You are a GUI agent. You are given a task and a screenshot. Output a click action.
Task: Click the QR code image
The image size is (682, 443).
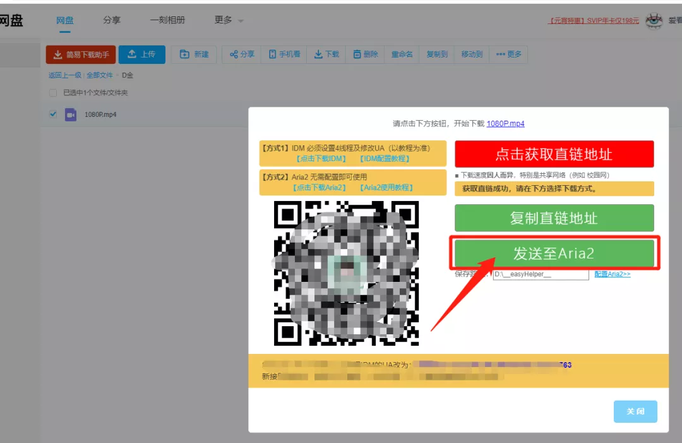tap(346, 273)
